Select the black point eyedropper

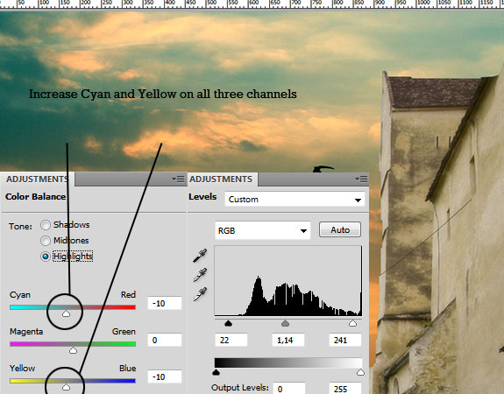click(x=200, y=256)
